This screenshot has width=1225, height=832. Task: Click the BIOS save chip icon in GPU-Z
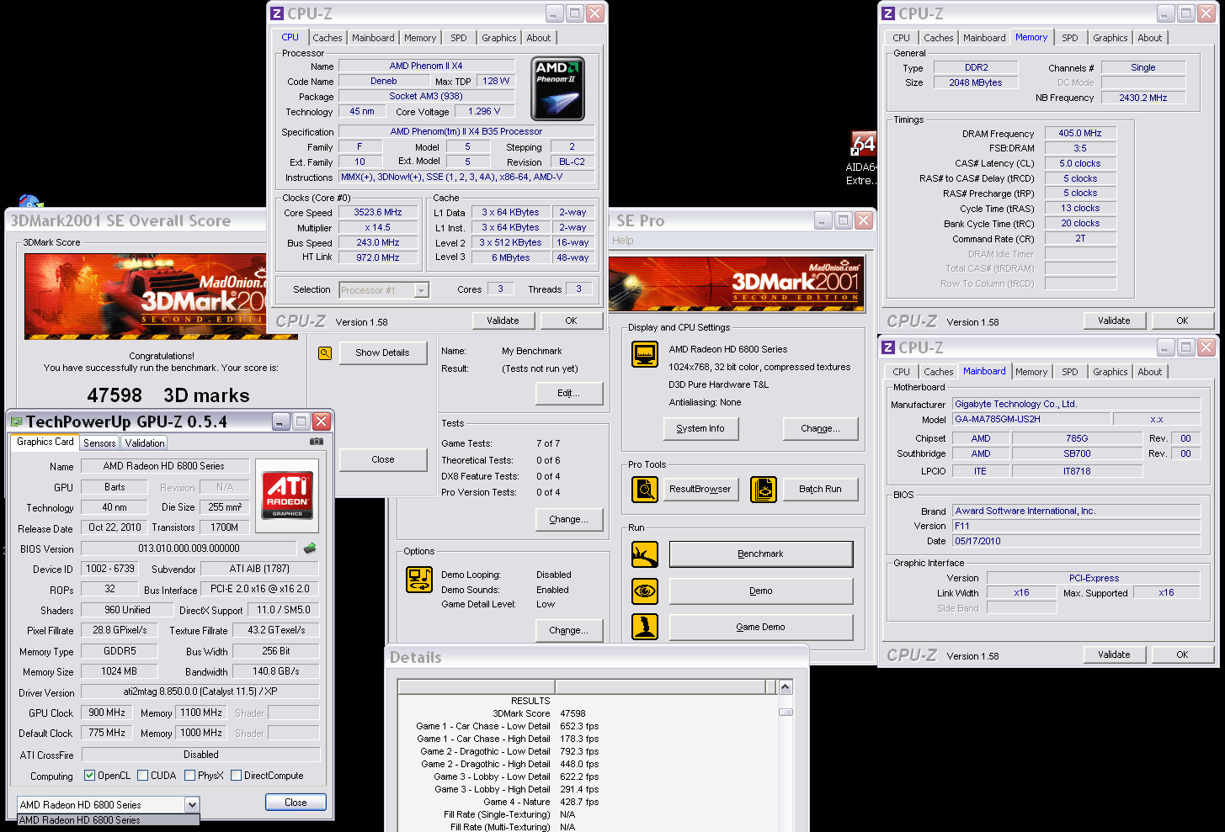point(310,548)
